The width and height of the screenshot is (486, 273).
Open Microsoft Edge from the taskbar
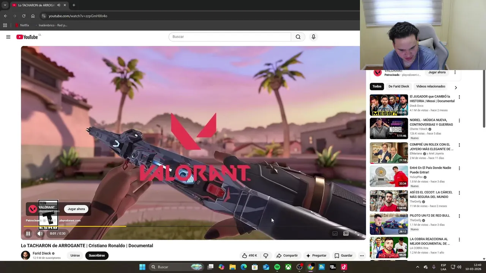pyautogui.click(x=244, y=267)
